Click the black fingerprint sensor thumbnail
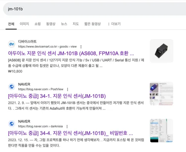The height and width of the screenshot is (152, 186). pos(161,51)
